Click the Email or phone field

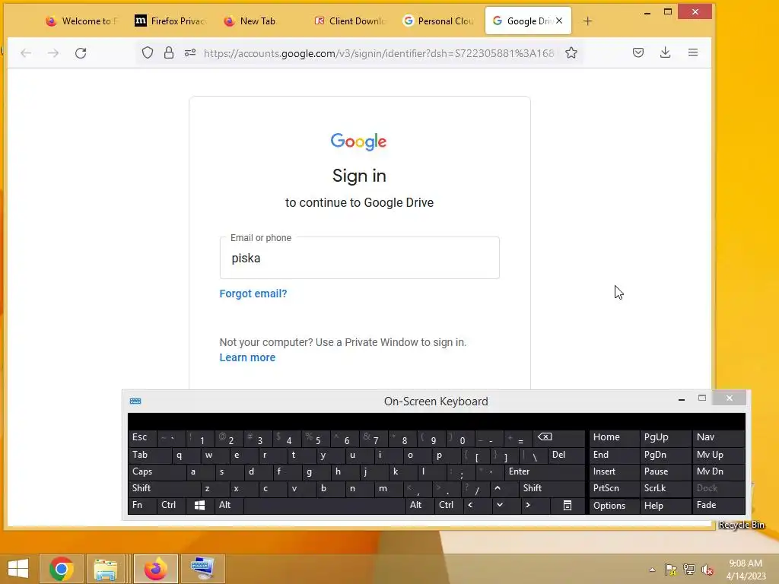[x=360, y=258]
